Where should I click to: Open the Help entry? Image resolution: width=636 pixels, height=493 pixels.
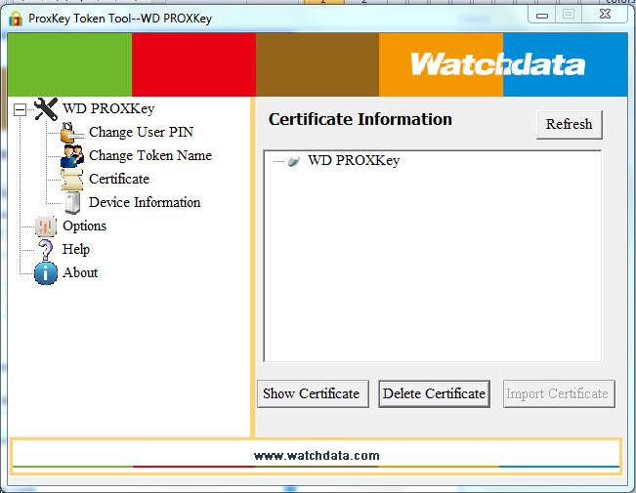click(76, 249)
